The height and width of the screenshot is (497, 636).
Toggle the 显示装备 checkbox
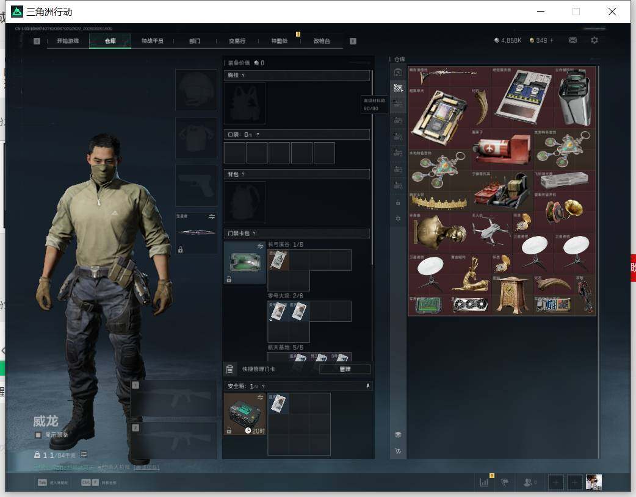(38, 435)
